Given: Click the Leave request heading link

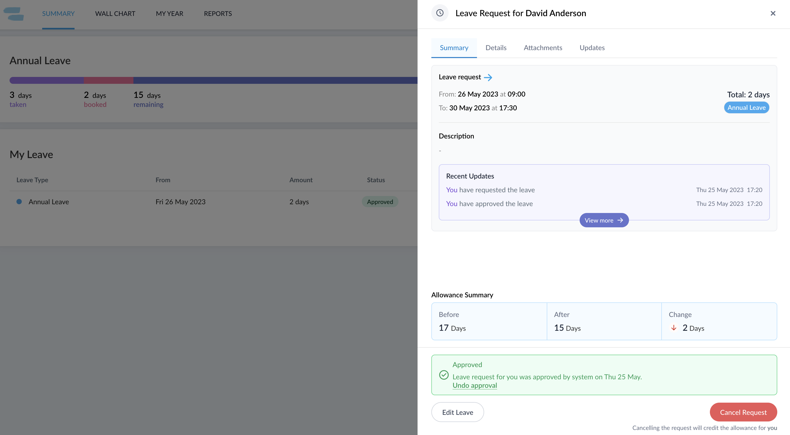Looking at the screenshot, I should click(460, 77).
